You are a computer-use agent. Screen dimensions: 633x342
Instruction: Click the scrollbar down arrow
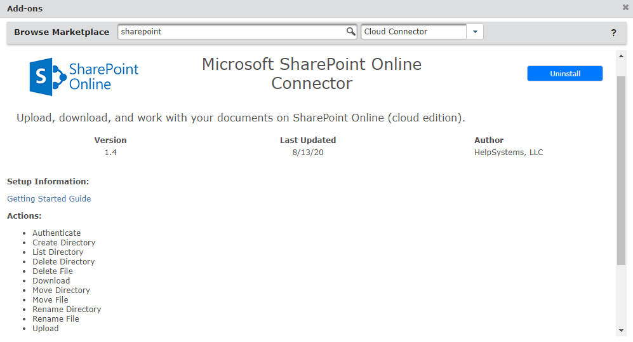(x=621, y=331)
